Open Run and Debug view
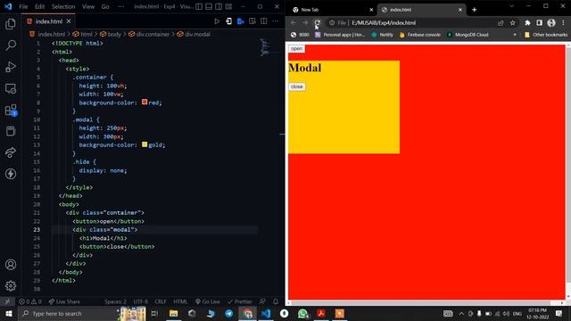The image size is (571, 321). [11, 67]
